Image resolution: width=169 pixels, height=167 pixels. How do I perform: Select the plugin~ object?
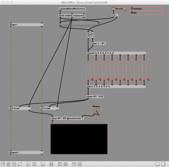pos(26,25)
